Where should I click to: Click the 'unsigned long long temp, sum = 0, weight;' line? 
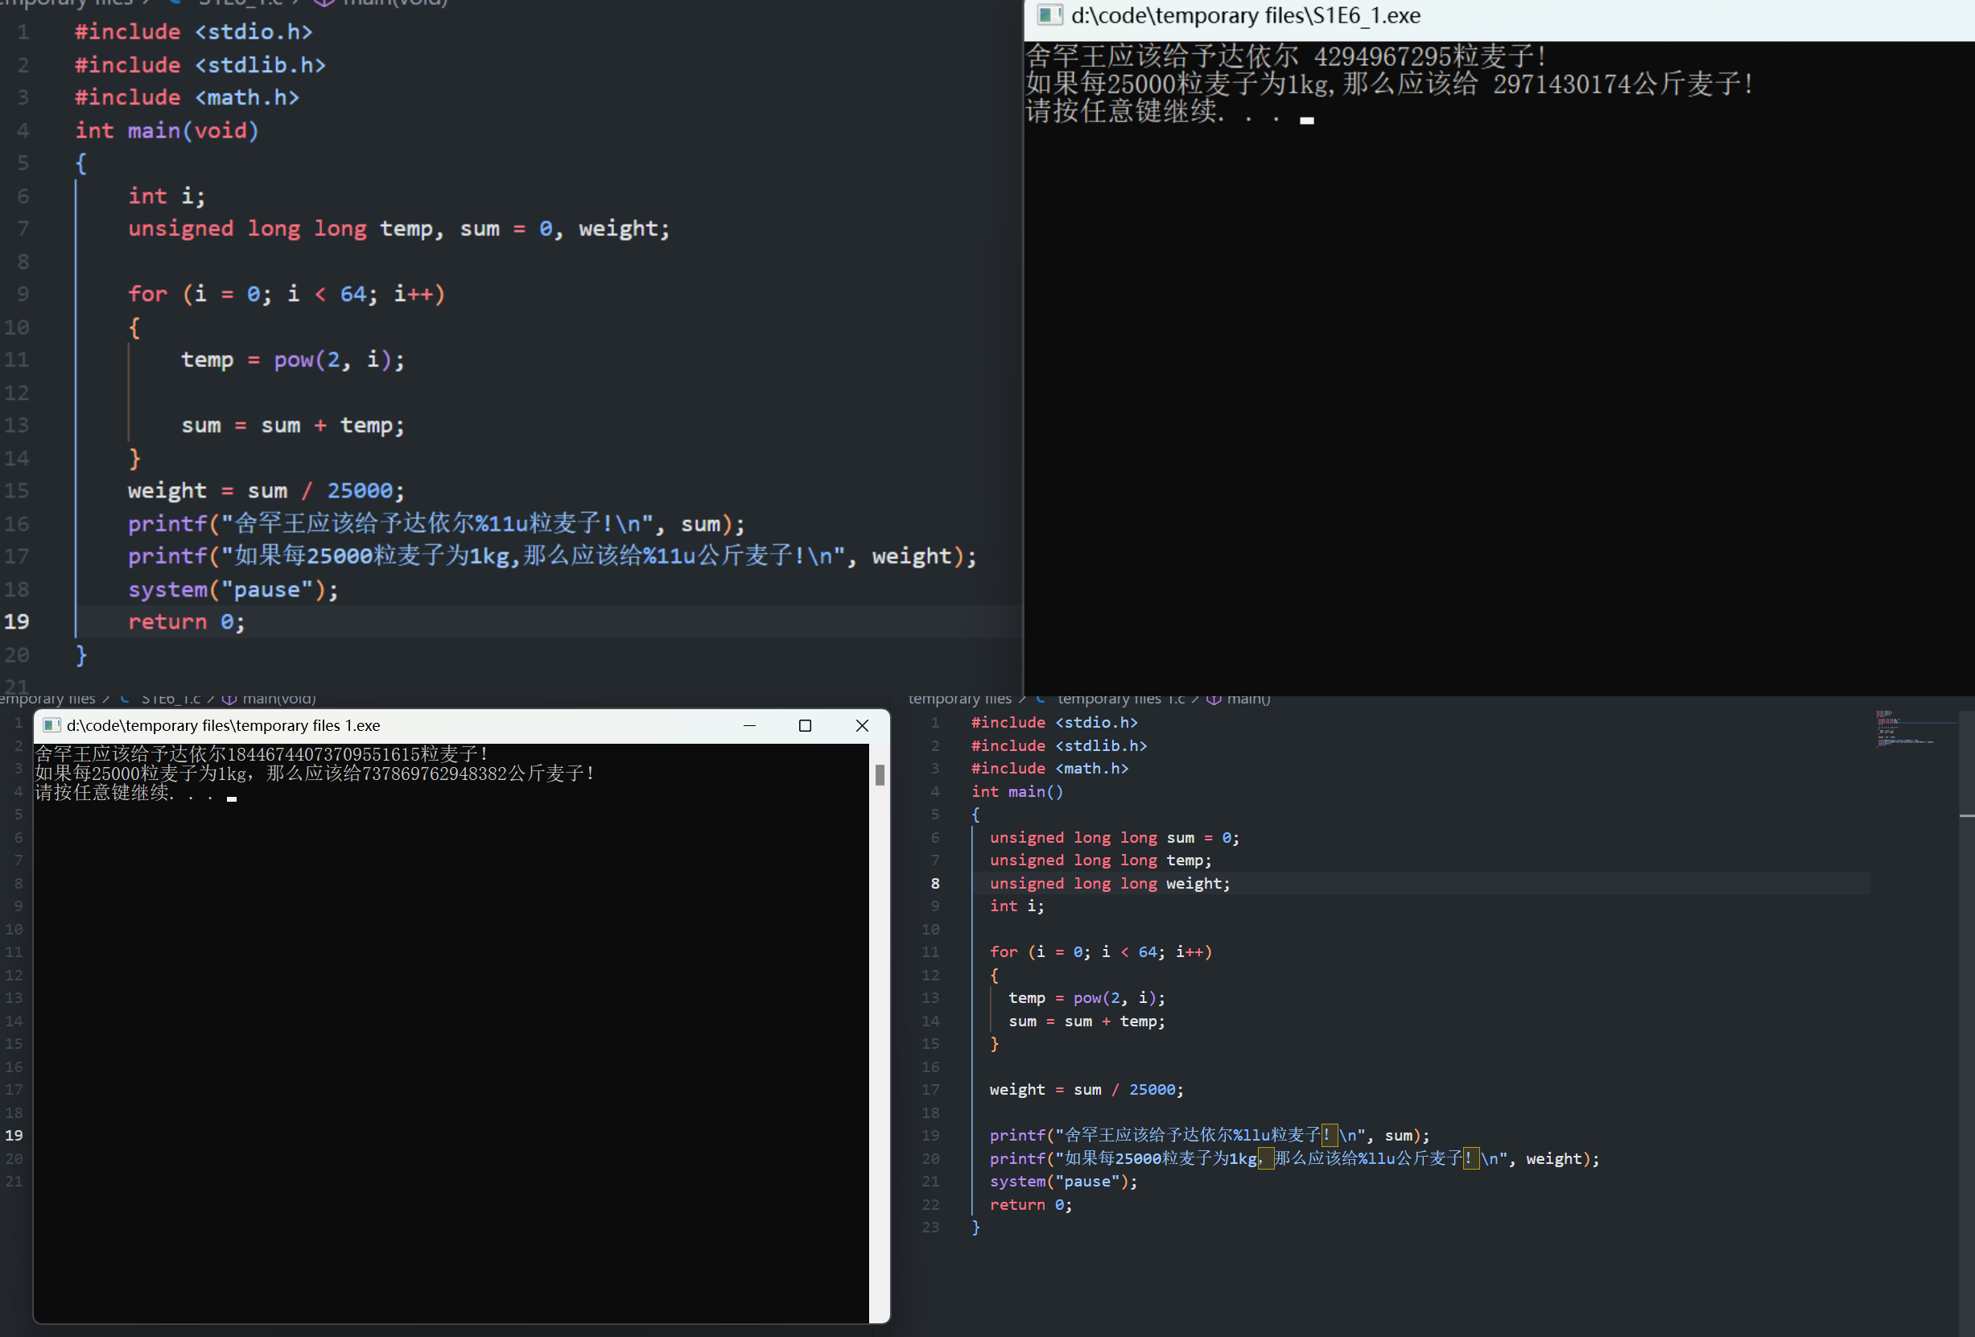click(x=398, y=229)
